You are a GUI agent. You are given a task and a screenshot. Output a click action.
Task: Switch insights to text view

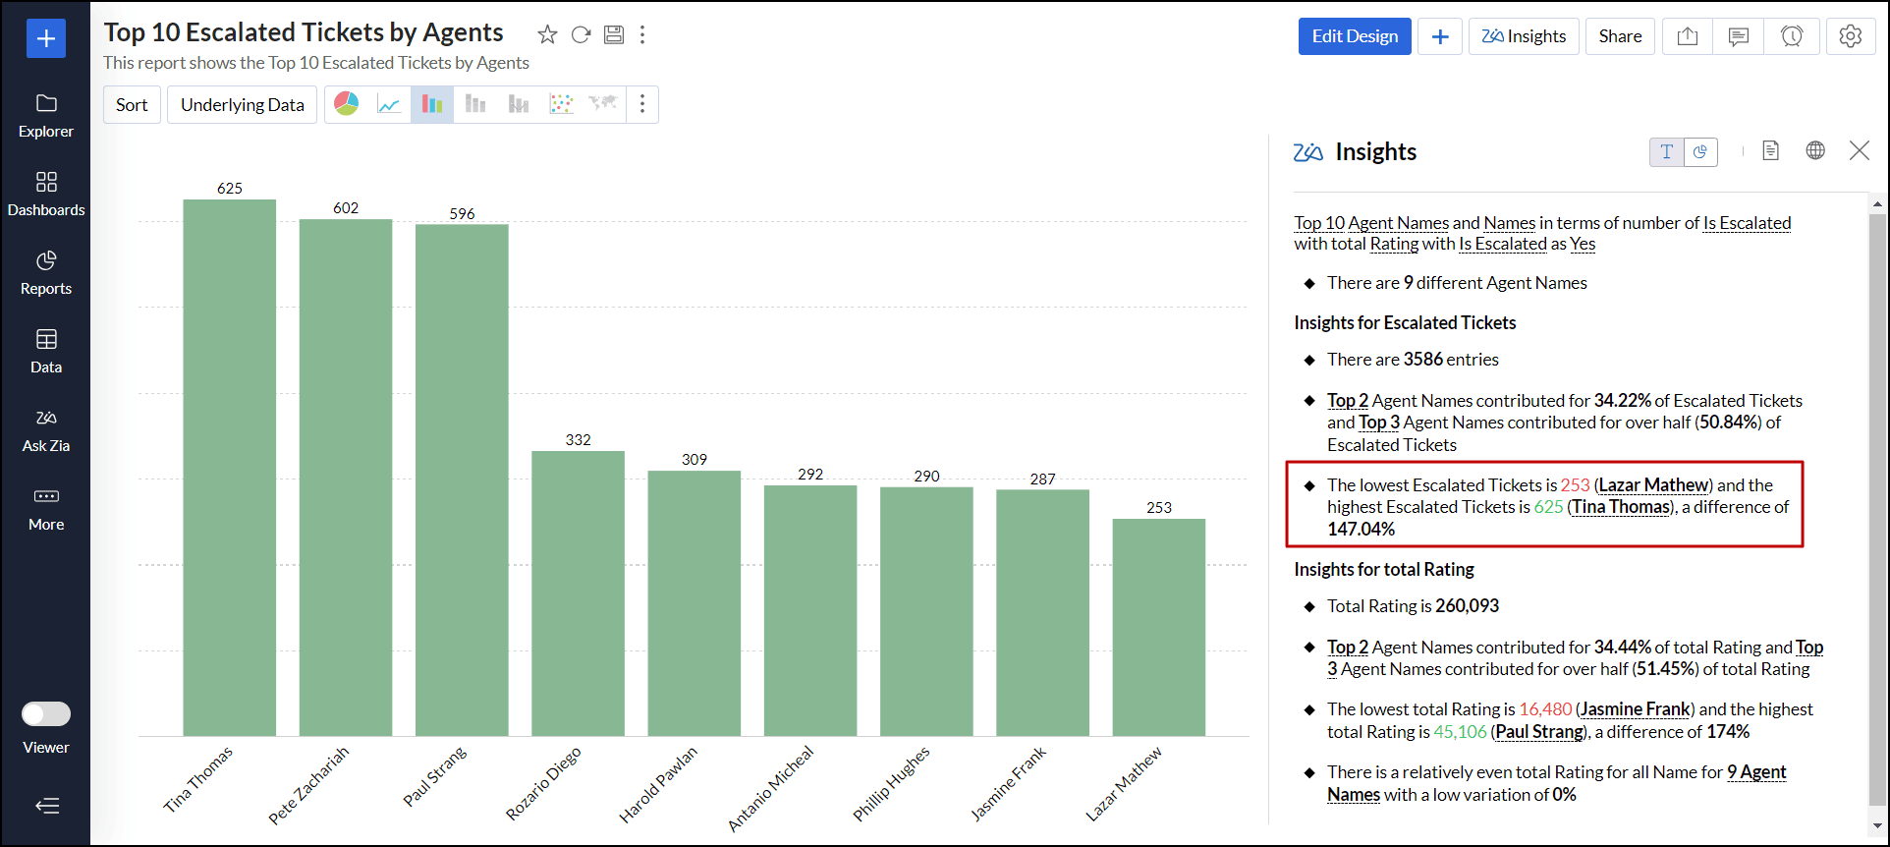1666,151
